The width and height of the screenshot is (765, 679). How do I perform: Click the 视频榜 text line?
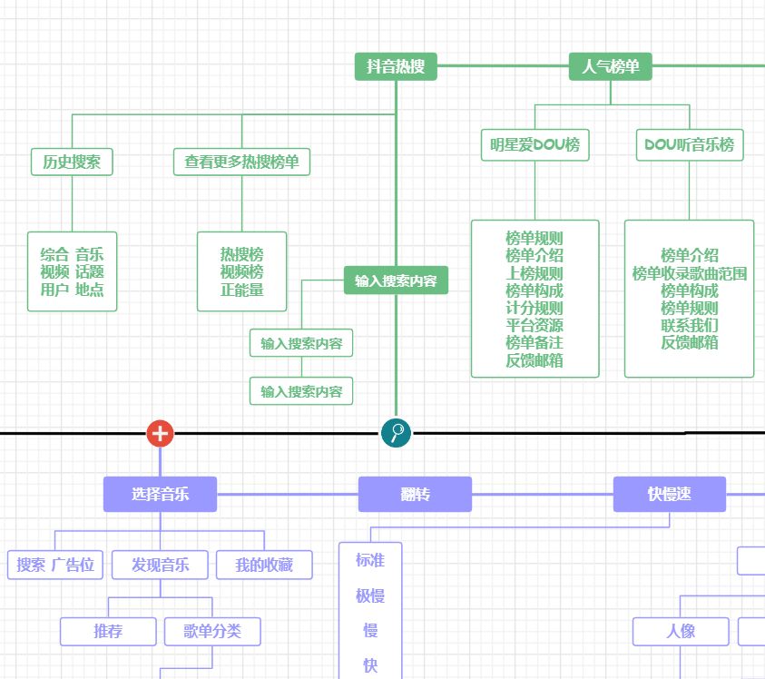point(241,272)
